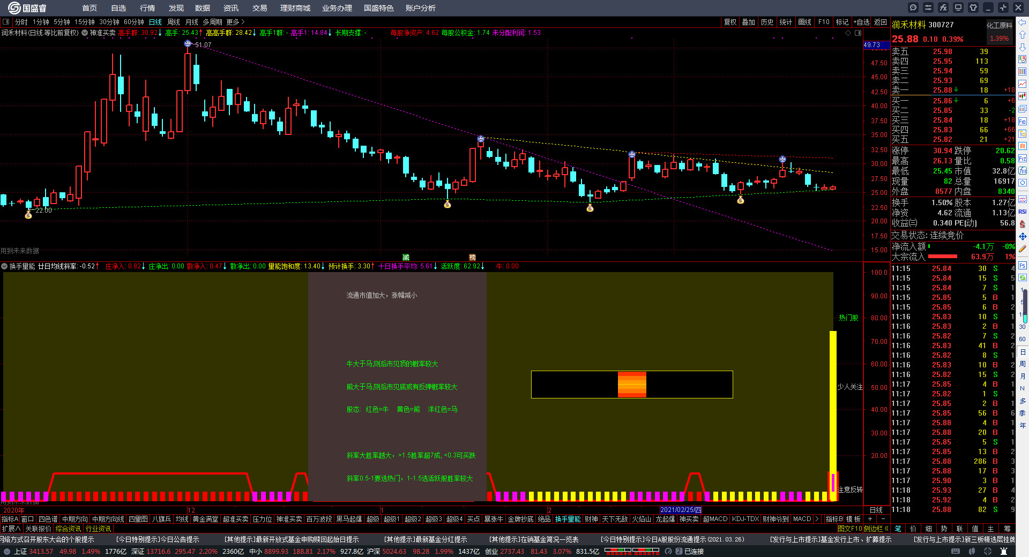Select the 黄金满堂 indicator tab
The width and height of the screenshot is (1029, 557).
pyautogui.click(x=205, y=519)
